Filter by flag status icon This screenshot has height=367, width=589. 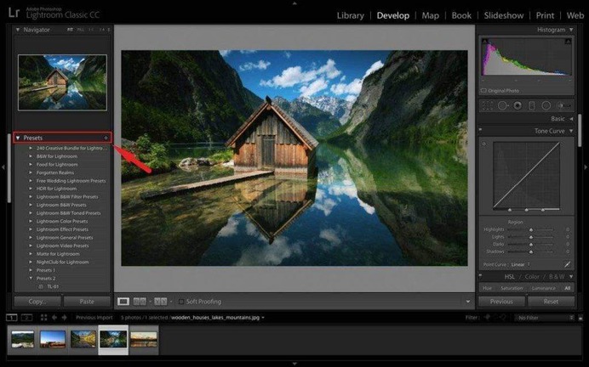pos(487,318)
